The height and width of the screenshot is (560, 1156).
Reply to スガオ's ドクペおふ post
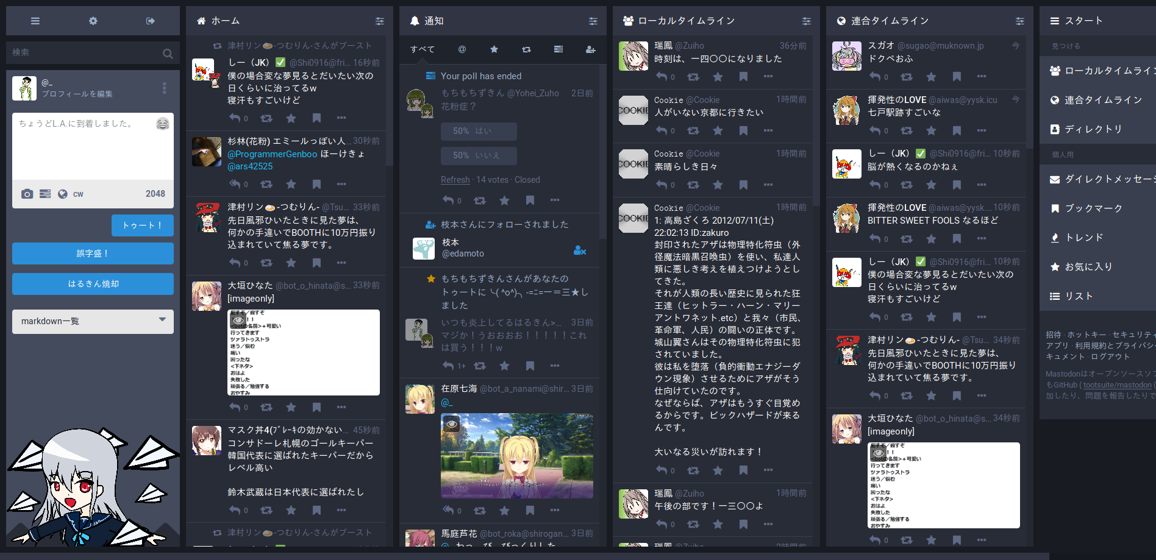click(x=875, y=77)
